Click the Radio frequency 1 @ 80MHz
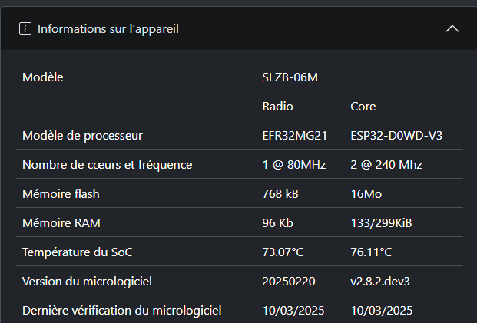 (x=294, y=165)
